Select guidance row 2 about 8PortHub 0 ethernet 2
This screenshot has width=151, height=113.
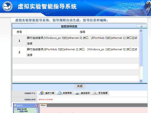75,52
